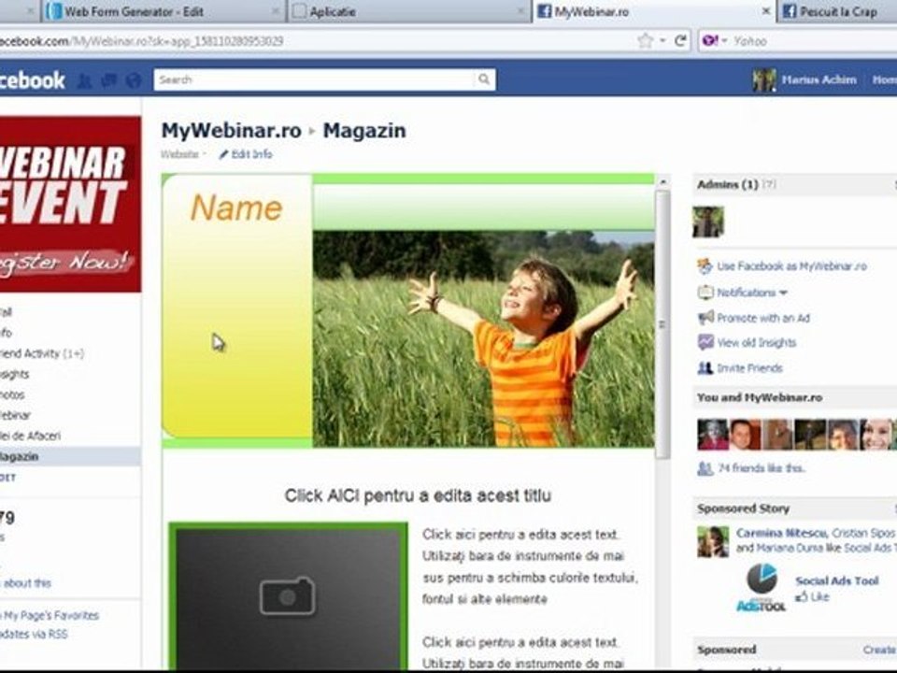Click the first friend thumbnail under You and MyWebinar.ro
The height and width of the screenshot is (673, 897).
pos(712,435)
